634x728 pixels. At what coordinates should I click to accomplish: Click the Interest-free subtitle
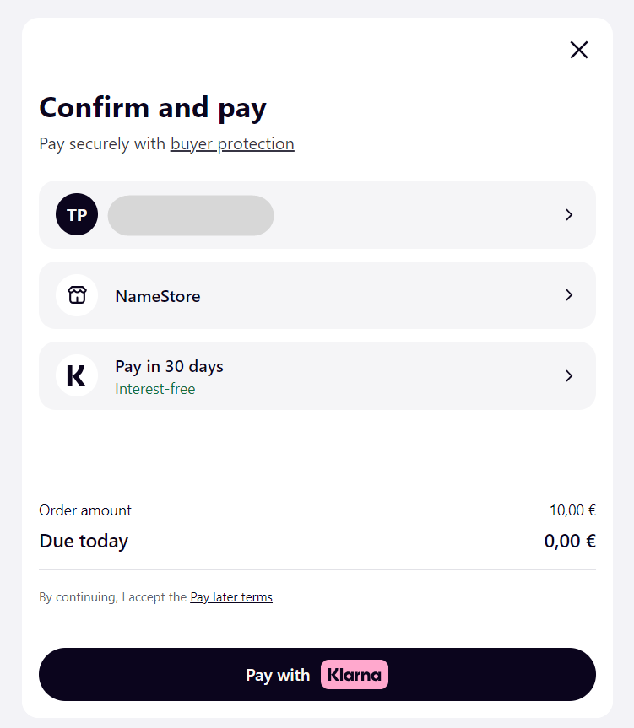coord(154,389)
